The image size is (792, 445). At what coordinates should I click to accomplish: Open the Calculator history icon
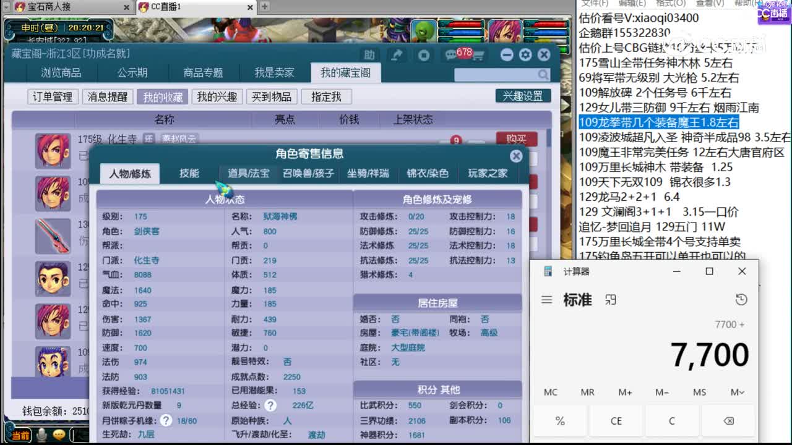point(742,299)
